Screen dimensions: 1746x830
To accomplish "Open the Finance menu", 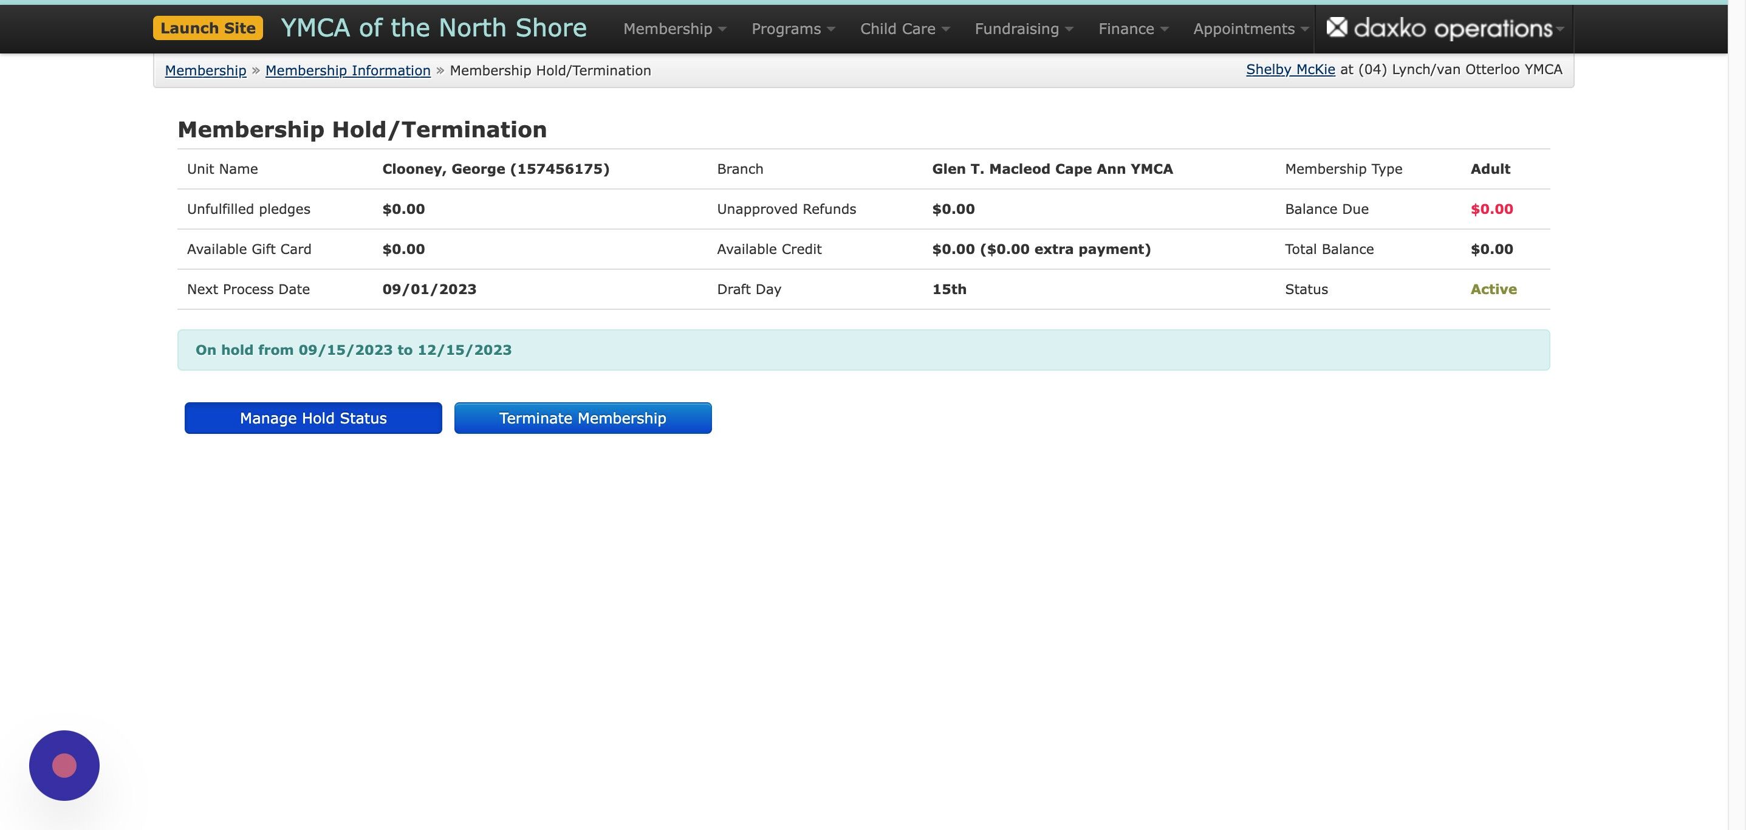I will tap(1133, 29).
